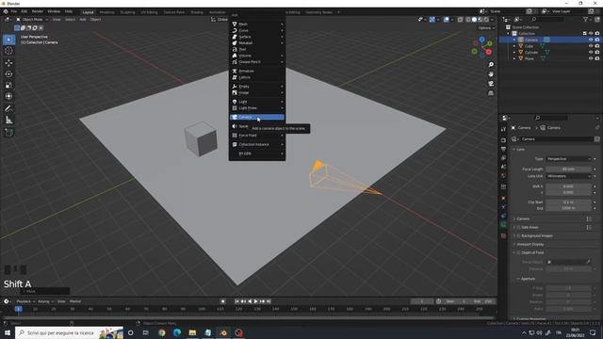The height and width of the screenshot is (339, 603).
Task: Enable the Background Images checkbox
Action: tap(518, 235)
